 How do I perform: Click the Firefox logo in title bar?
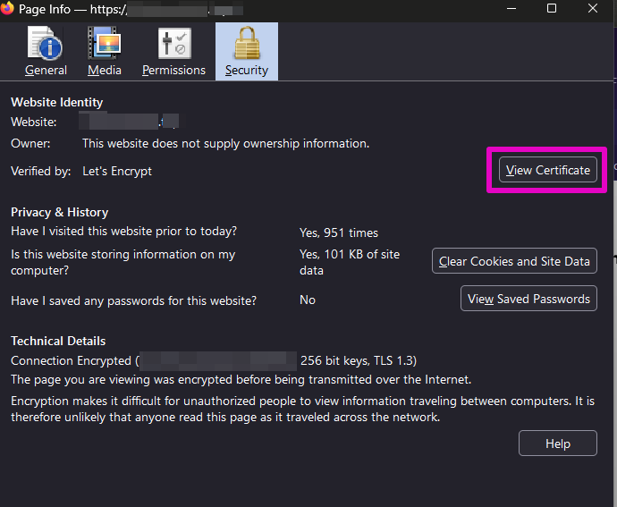[6, 9]
